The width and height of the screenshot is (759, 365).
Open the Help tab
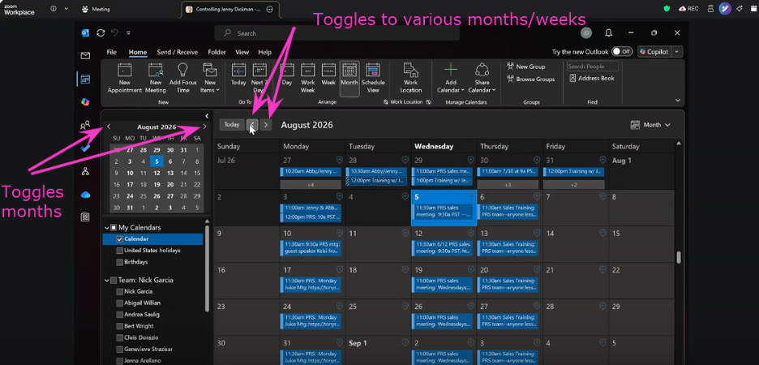click(x=265, y=52)
